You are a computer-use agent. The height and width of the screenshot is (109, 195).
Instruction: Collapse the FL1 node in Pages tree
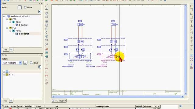(x=7, y=28)
